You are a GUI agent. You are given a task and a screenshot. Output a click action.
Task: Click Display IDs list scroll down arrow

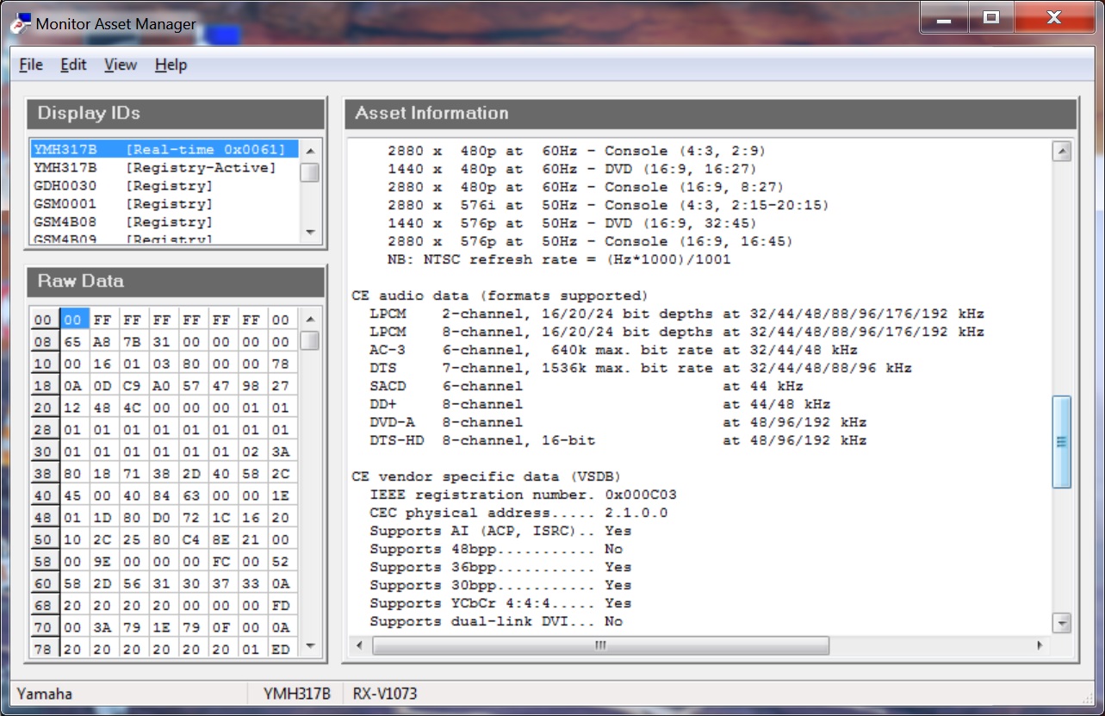[x=310, y=233]
